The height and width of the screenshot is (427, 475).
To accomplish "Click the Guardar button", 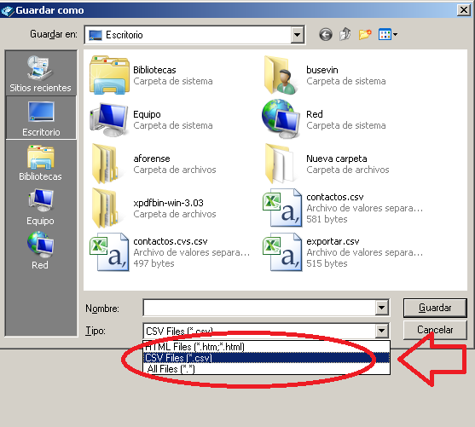I will click(x=435, y=308).
